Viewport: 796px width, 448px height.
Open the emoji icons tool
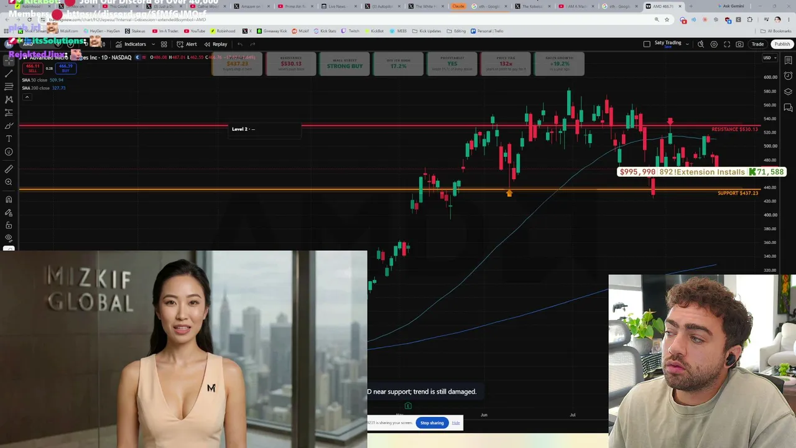pyautogui.click(x=9, y=152)
